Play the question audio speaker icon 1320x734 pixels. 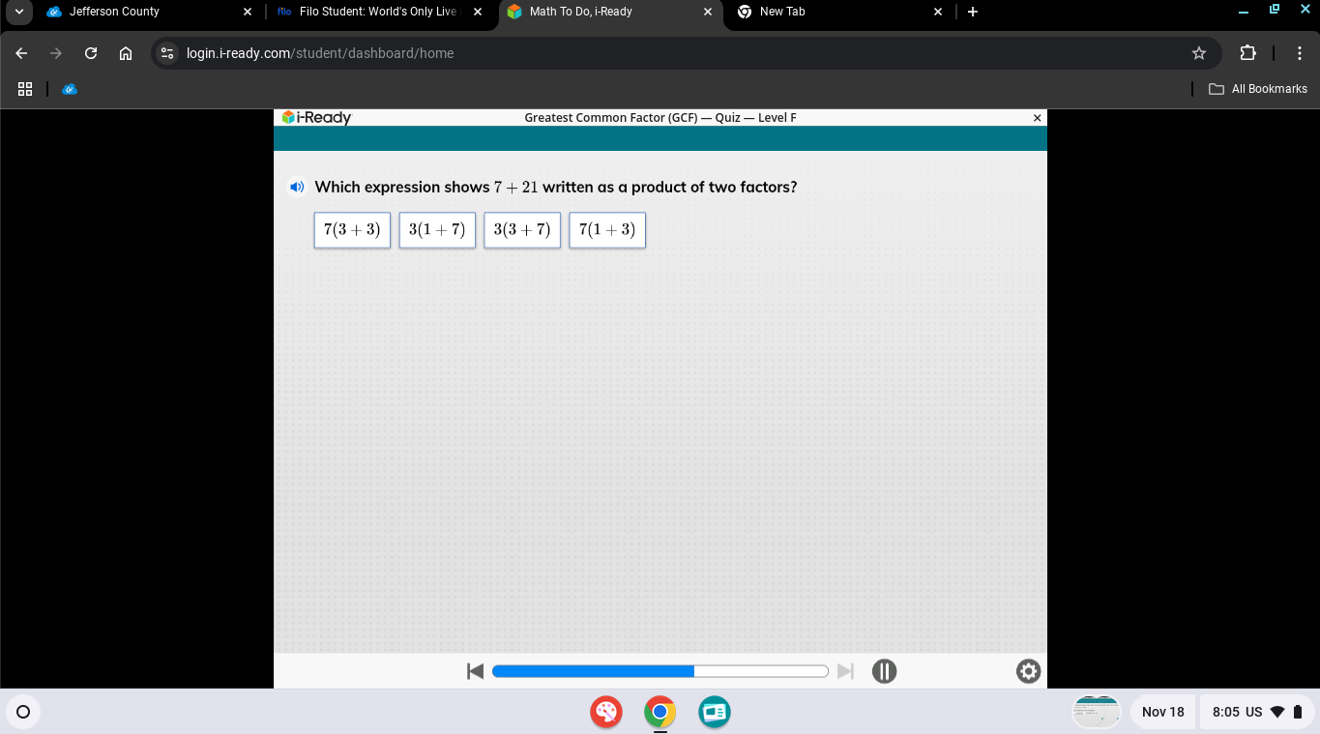[298, 188]
